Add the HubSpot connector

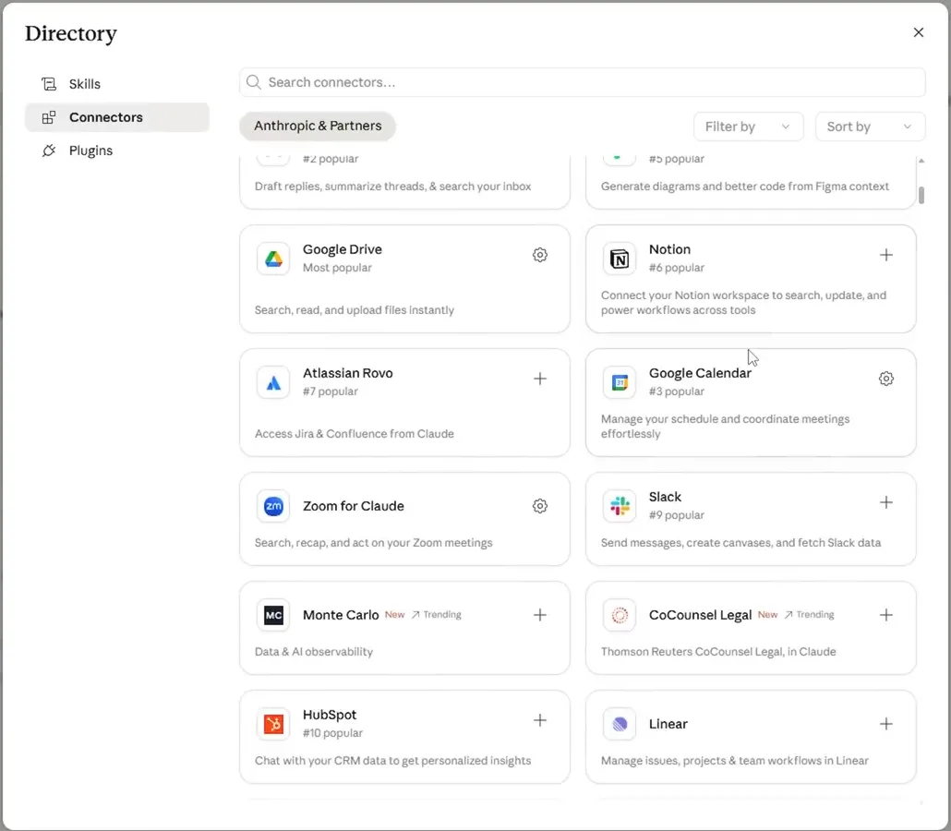[540, 720]
